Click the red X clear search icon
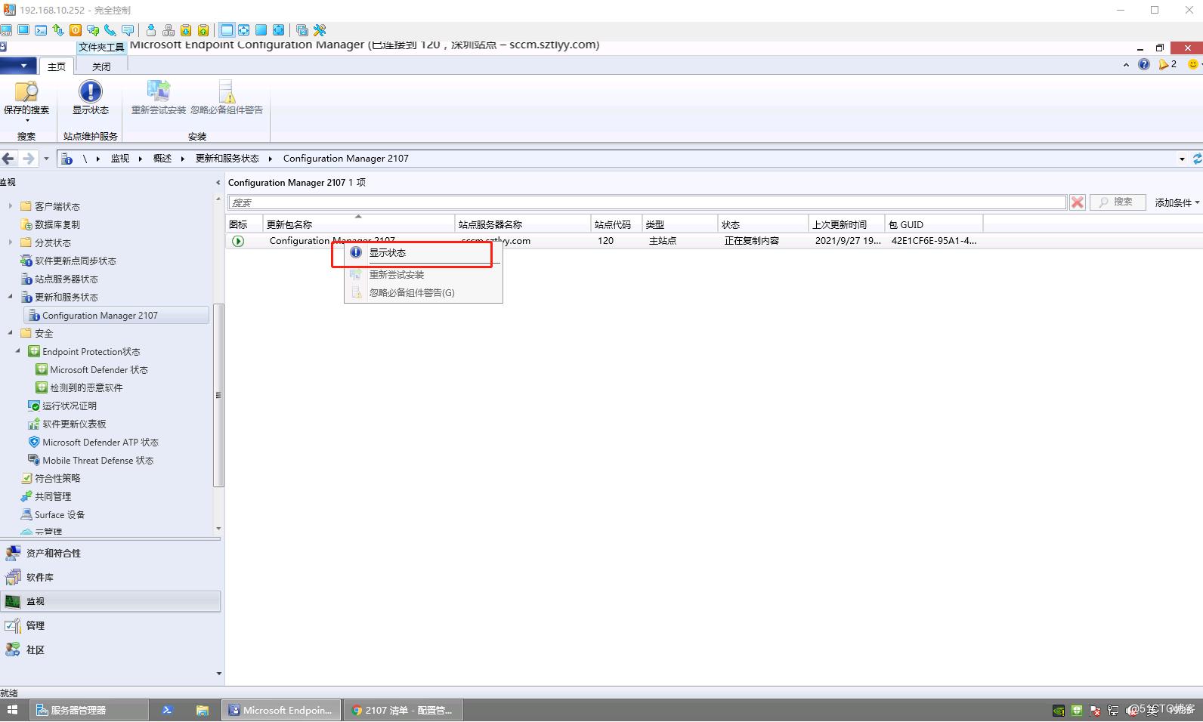This screenshot has height=722, width=1203. 1078,202
